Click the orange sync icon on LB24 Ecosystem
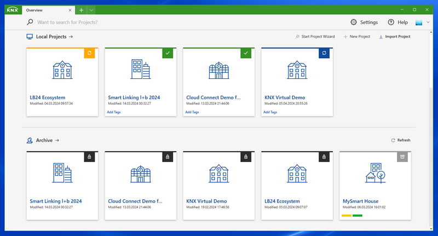The image size is (438, 236). [90, 53]
